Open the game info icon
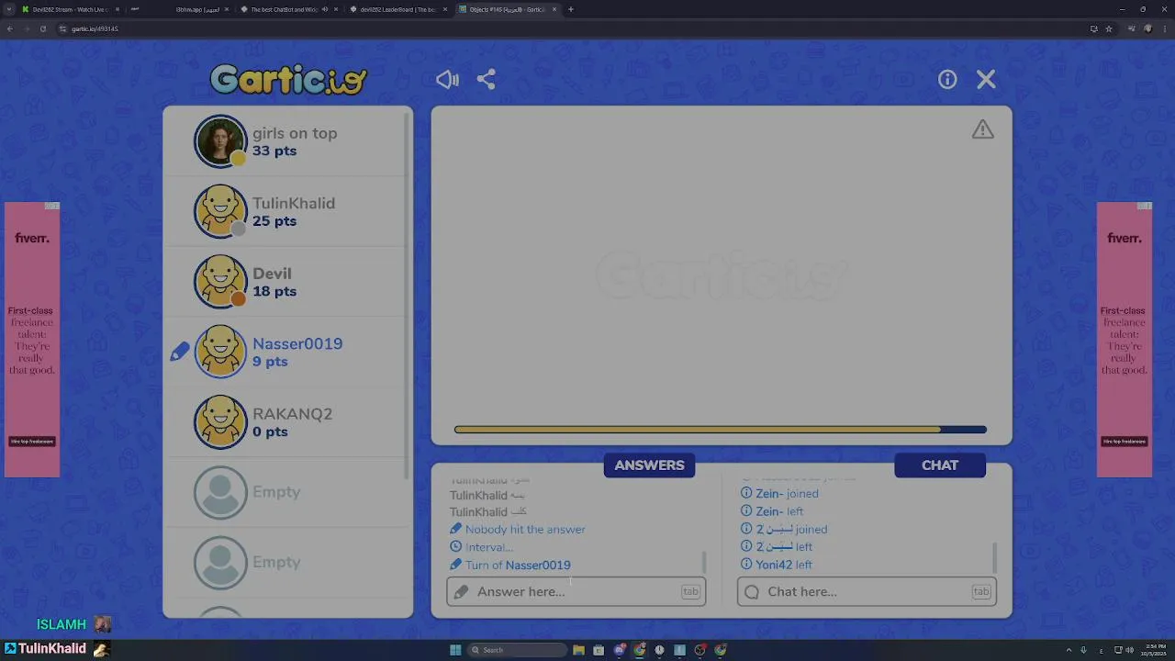This screenshot has width=1175, height=661. [947, 80]
